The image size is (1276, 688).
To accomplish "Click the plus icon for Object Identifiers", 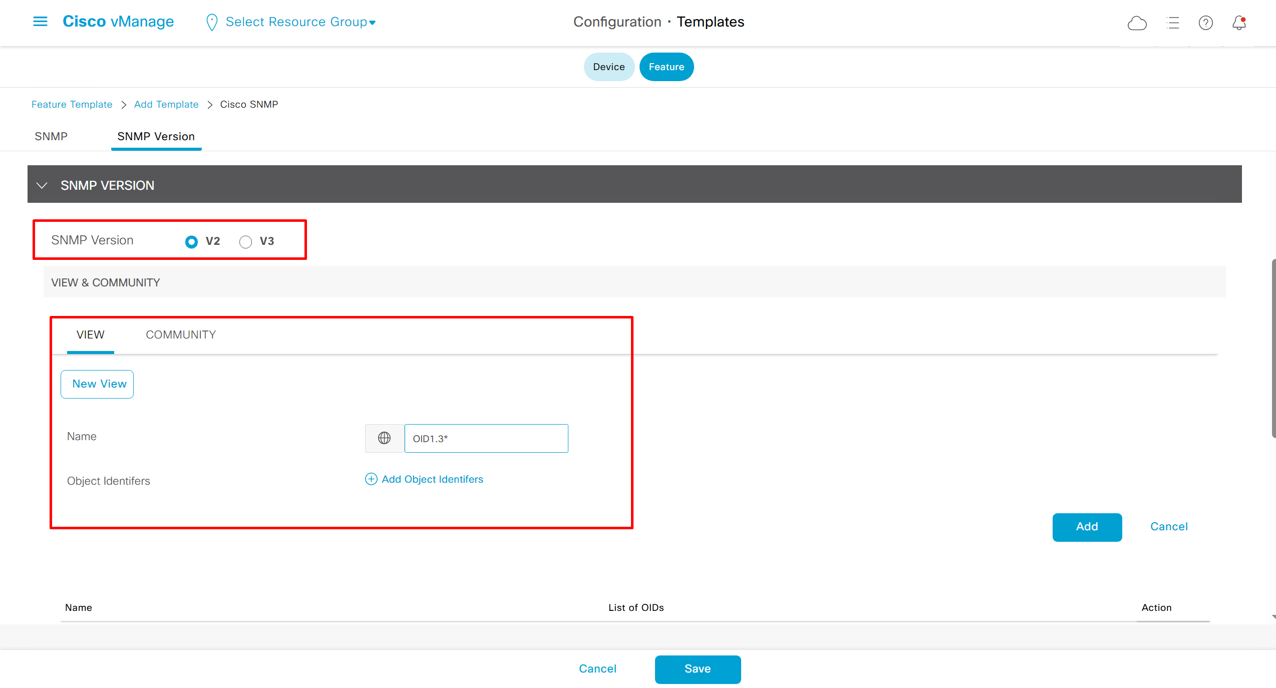I will [x=371, y=479].
